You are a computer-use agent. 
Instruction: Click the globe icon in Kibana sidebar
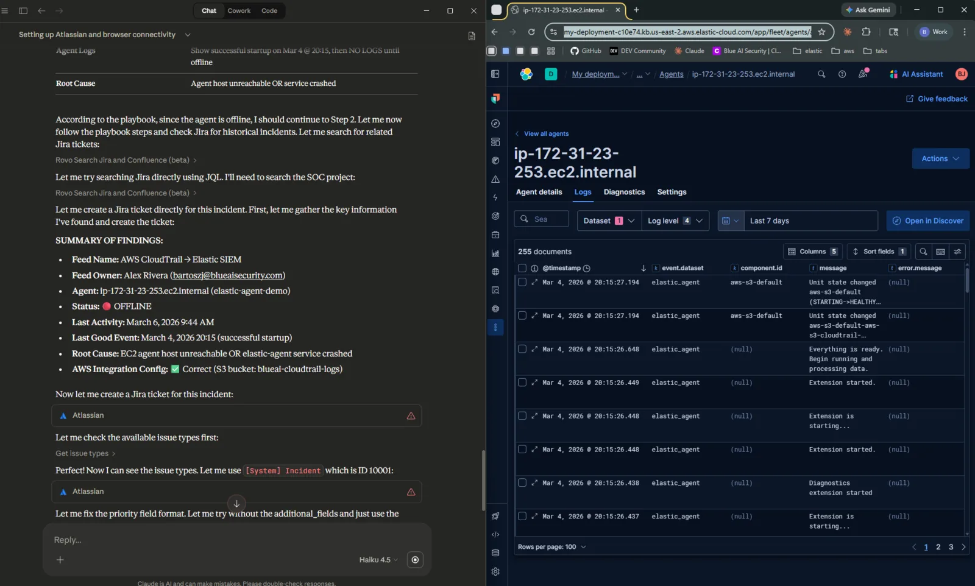[x=495, y=272]
